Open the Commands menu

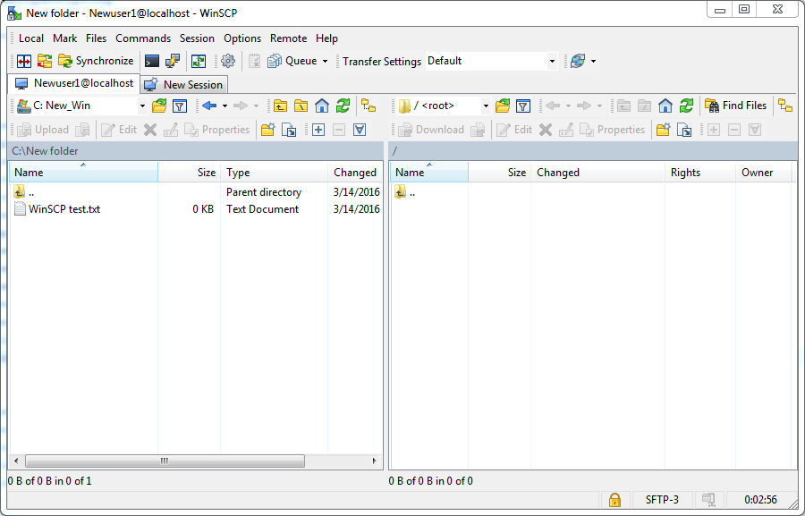[143, 38]
